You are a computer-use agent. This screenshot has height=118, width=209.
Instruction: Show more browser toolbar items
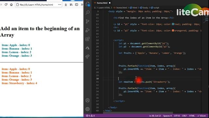click(x=82, y=5)
